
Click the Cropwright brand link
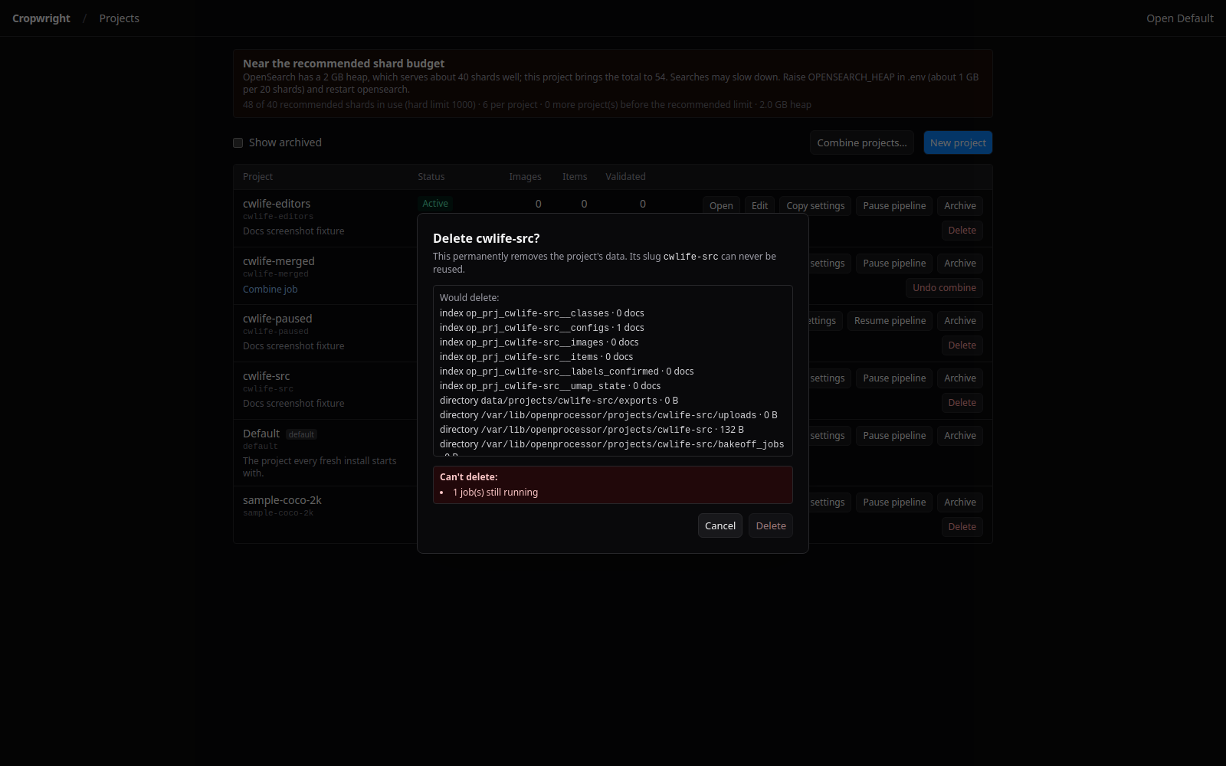coord(41,18)
